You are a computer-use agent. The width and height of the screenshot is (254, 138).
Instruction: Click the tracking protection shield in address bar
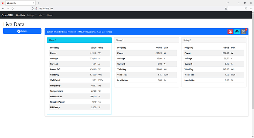tap(33, 8)
